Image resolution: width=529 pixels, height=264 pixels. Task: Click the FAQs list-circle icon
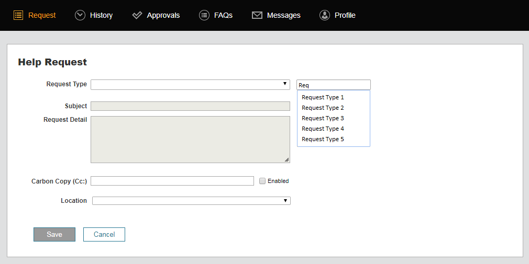pyautogui.click(x=204, y=16)
